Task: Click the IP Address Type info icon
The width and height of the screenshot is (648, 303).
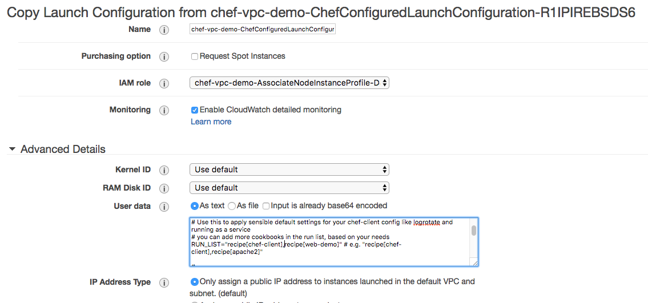Action: tap(164, 283)
